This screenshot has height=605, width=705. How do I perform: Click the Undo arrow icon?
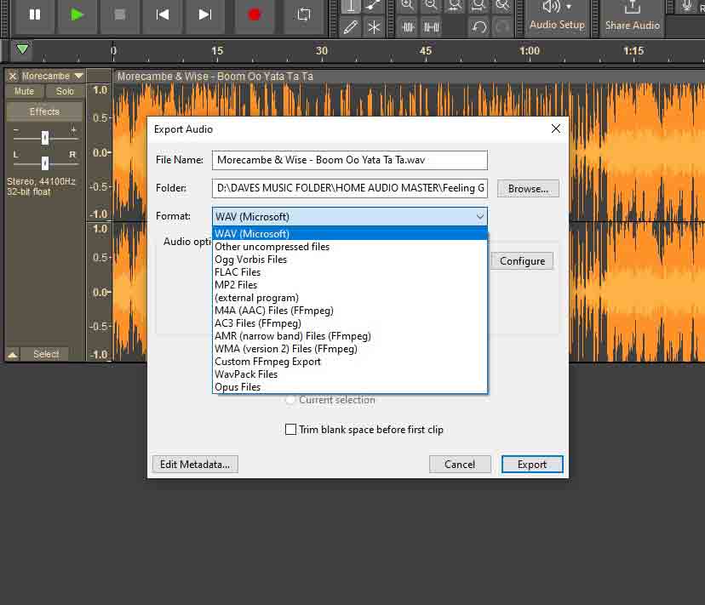point(479,26)
